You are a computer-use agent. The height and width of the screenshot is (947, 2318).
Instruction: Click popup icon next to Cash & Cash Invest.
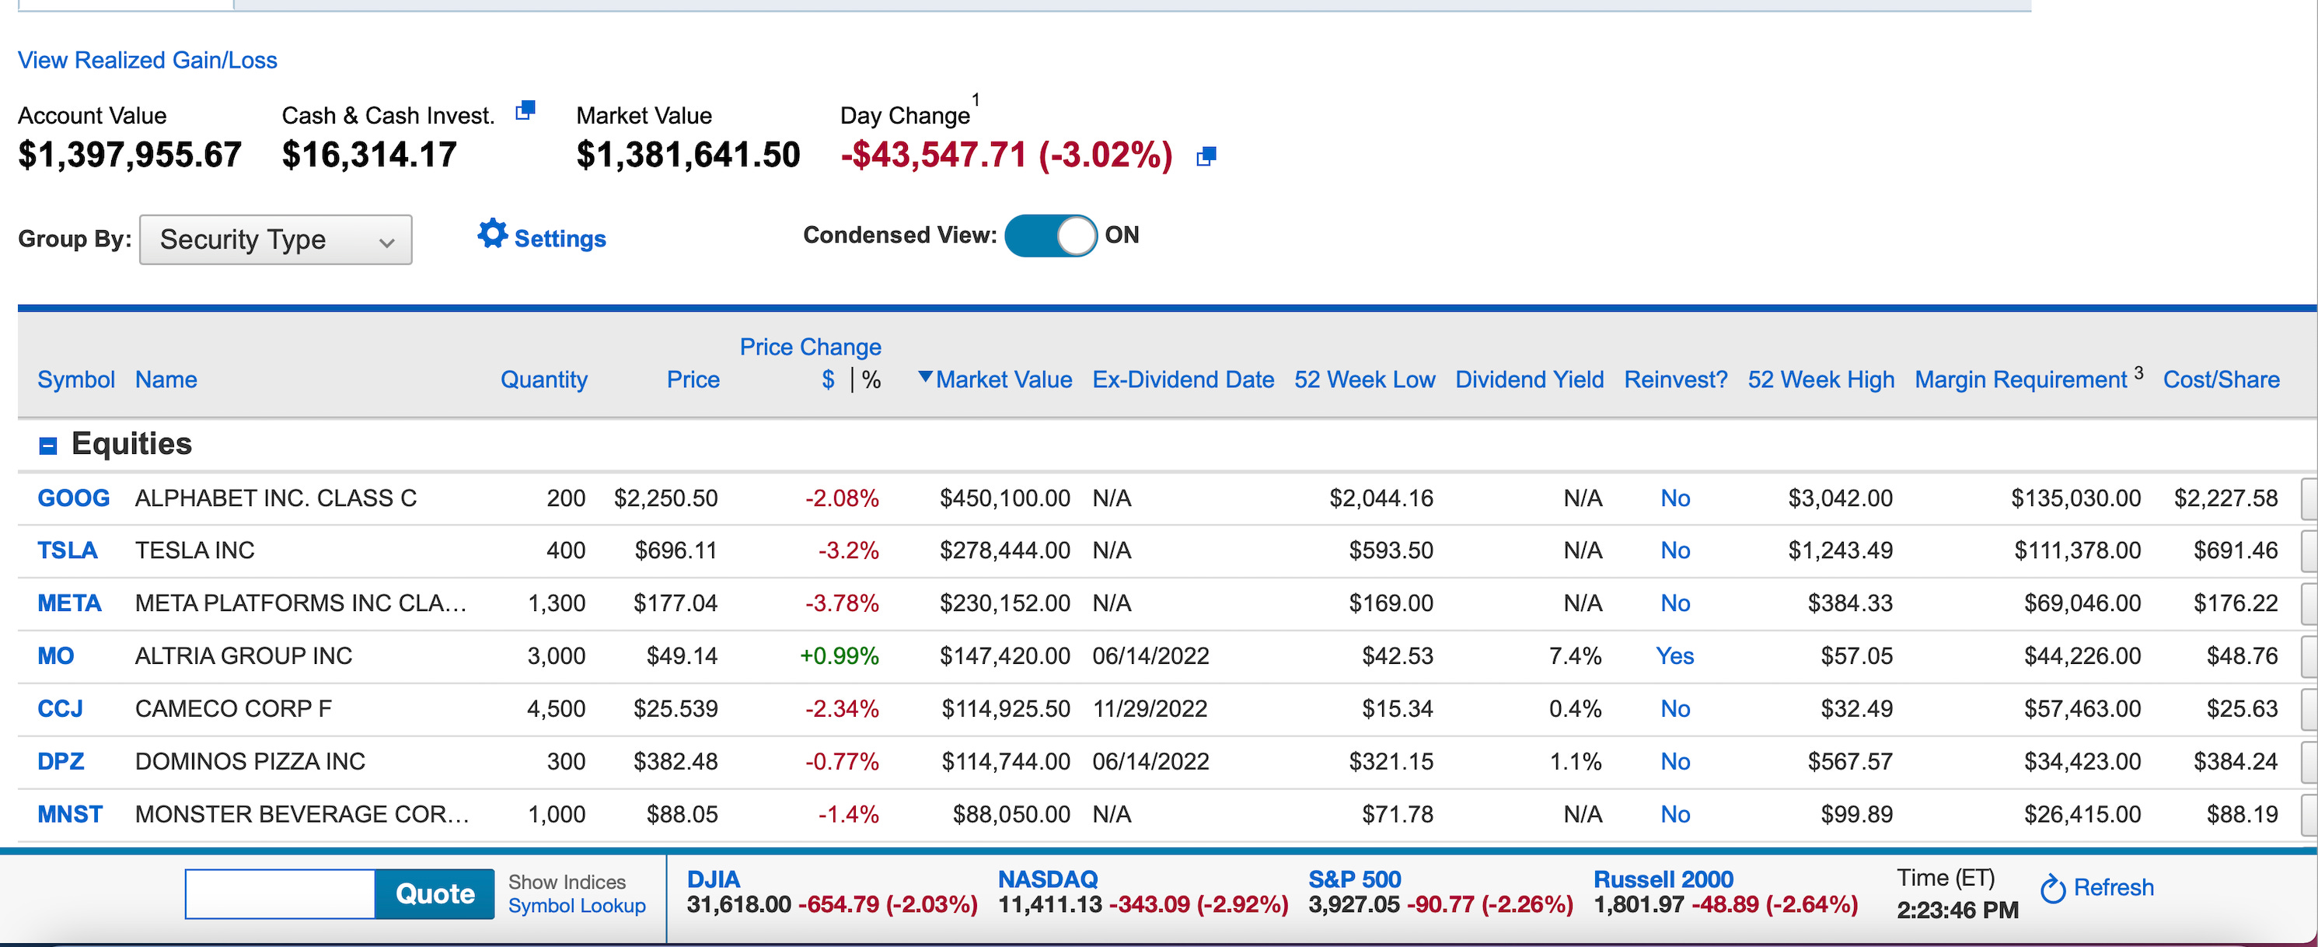click(x=525, y=110)
